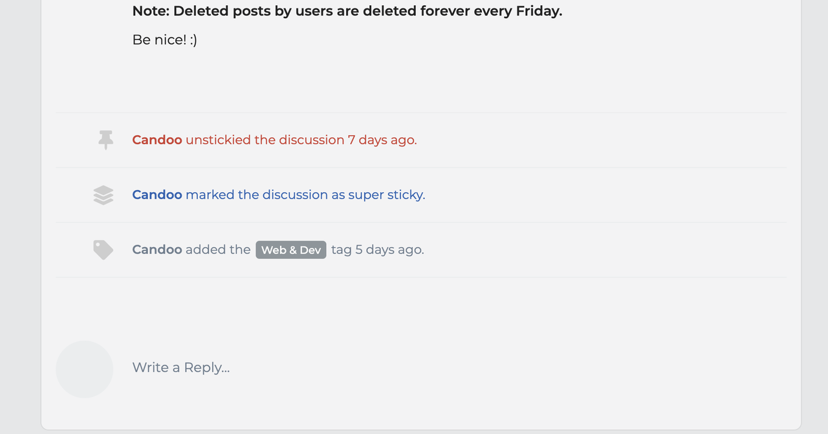Click the word 'Friday' in the note
Screen dimensions: 828x434
point(539,11)
